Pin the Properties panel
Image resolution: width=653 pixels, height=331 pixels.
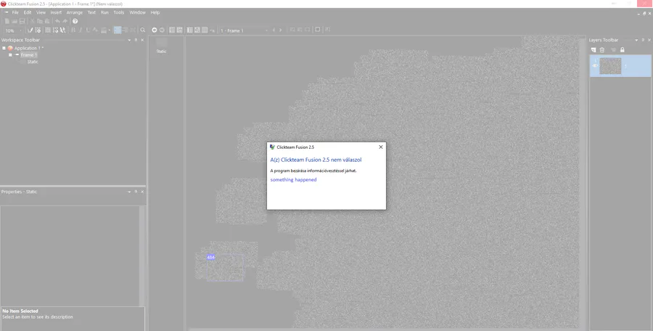click(x=136, y=192)
